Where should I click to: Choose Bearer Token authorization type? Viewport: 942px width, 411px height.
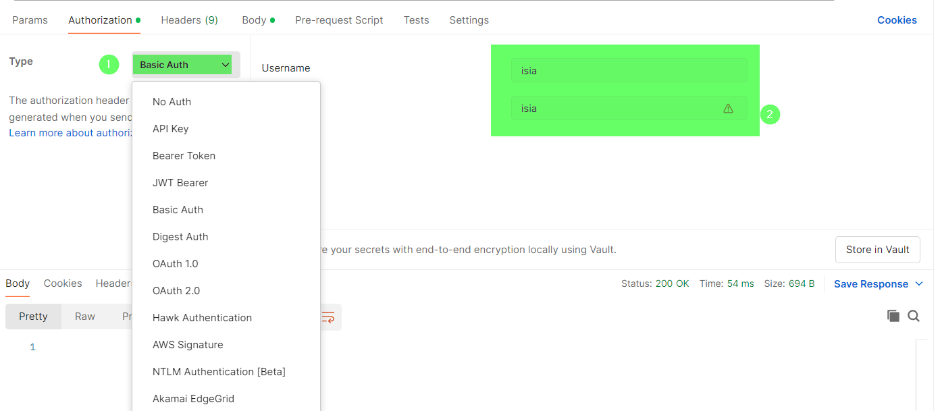tap(184, 156)
